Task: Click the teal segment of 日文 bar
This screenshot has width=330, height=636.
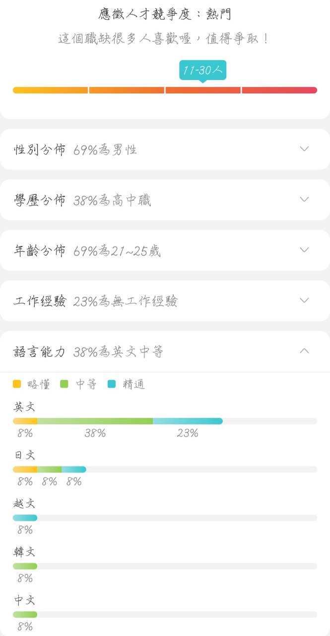Action: coord(74,470)
